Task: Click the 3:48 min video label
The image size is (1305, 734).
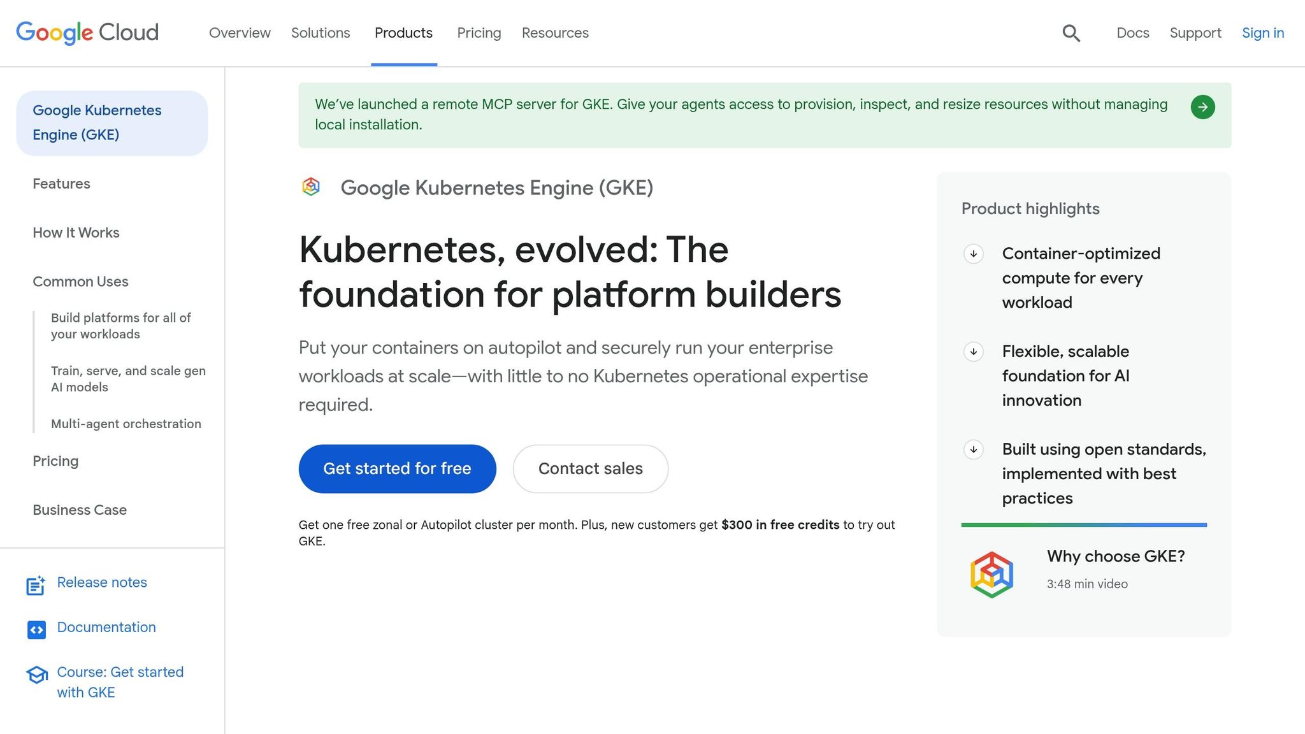Action: pos(1087,584)
